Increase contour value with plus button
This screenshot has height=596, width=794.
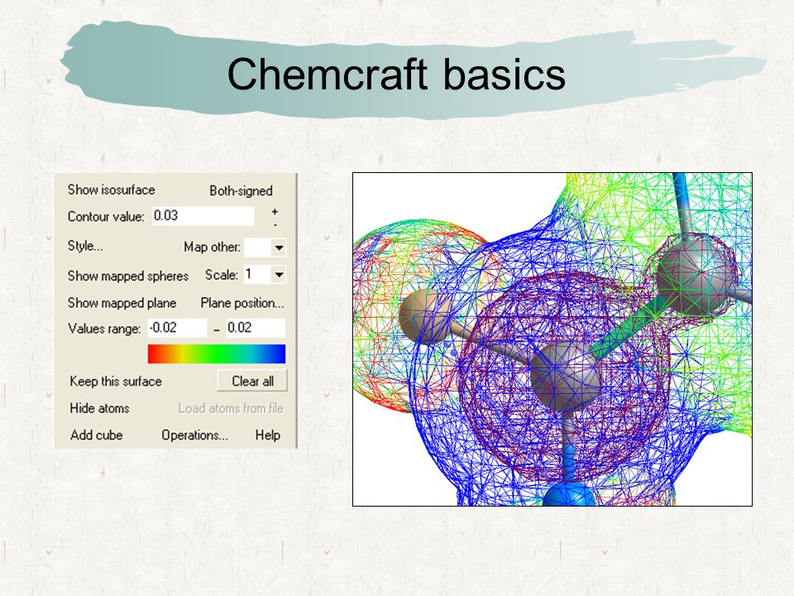tap(275, 211)
